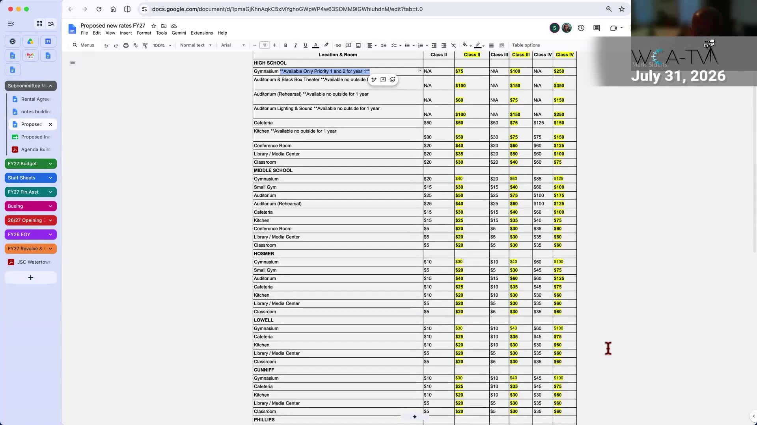
Task: Click the move to folder icon
Action: click(x=164, y=26)
